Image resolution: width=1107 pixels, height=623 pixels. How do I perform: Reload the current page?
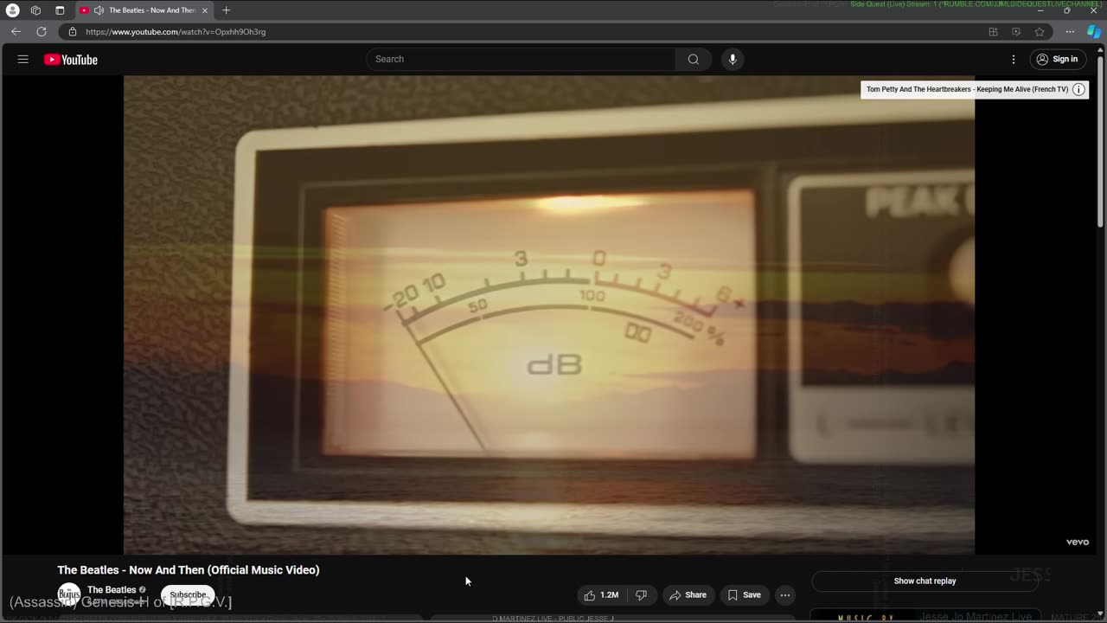click(x=41, y=32)
